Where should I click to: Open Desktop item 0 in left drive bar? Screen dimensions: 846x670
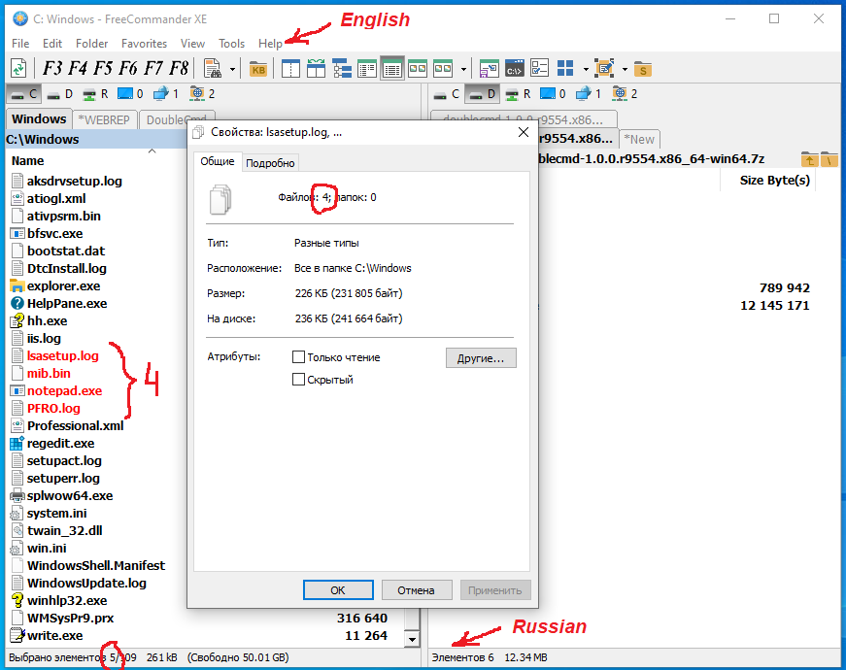130,94
